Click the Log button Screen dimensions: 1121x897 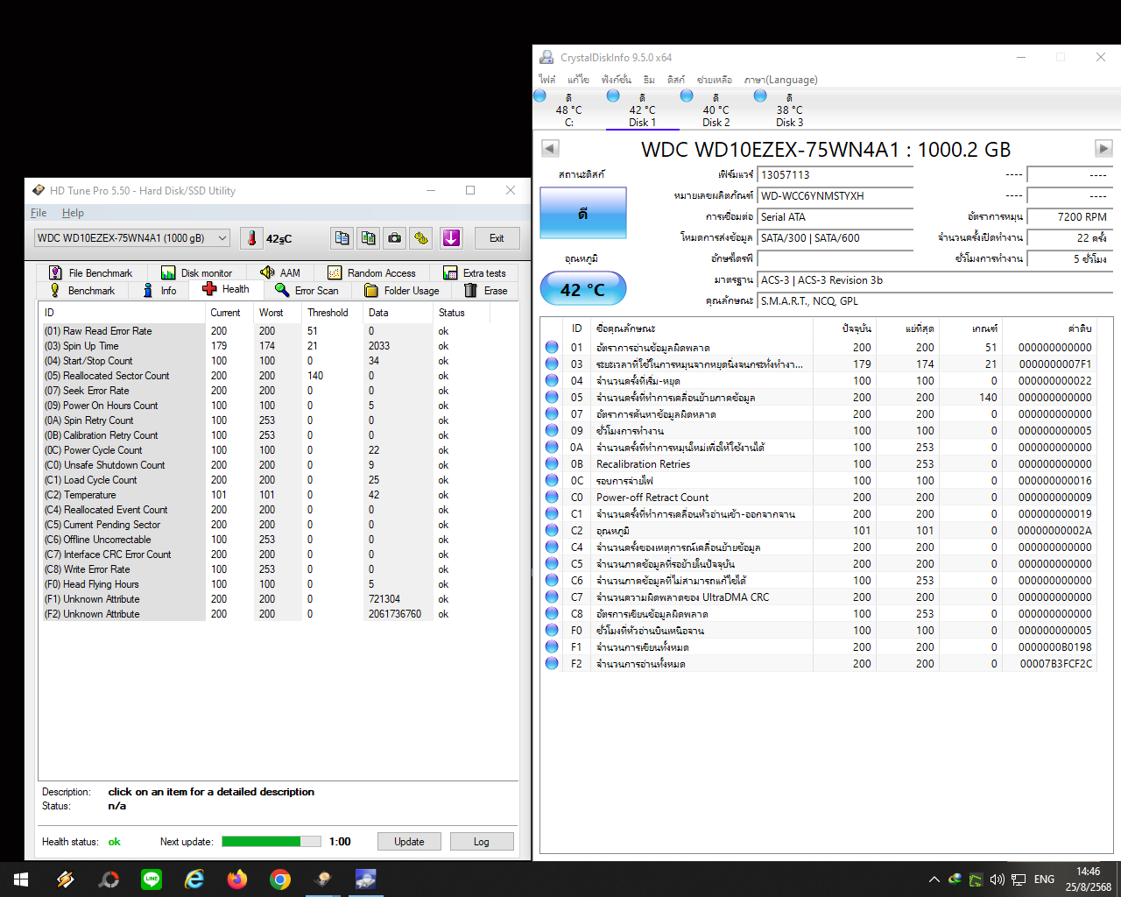point(481,842)
